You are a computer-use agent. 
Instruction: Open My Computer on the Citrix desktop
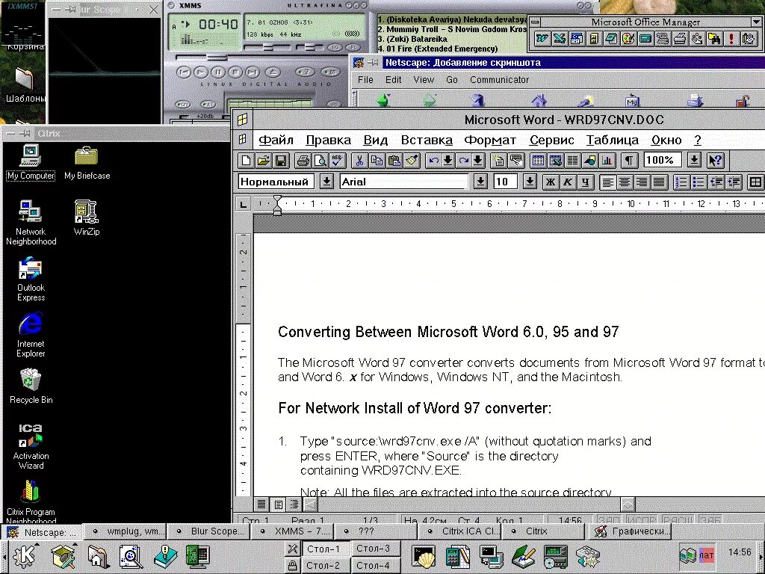pyautogui.click(x=31, y=162)
